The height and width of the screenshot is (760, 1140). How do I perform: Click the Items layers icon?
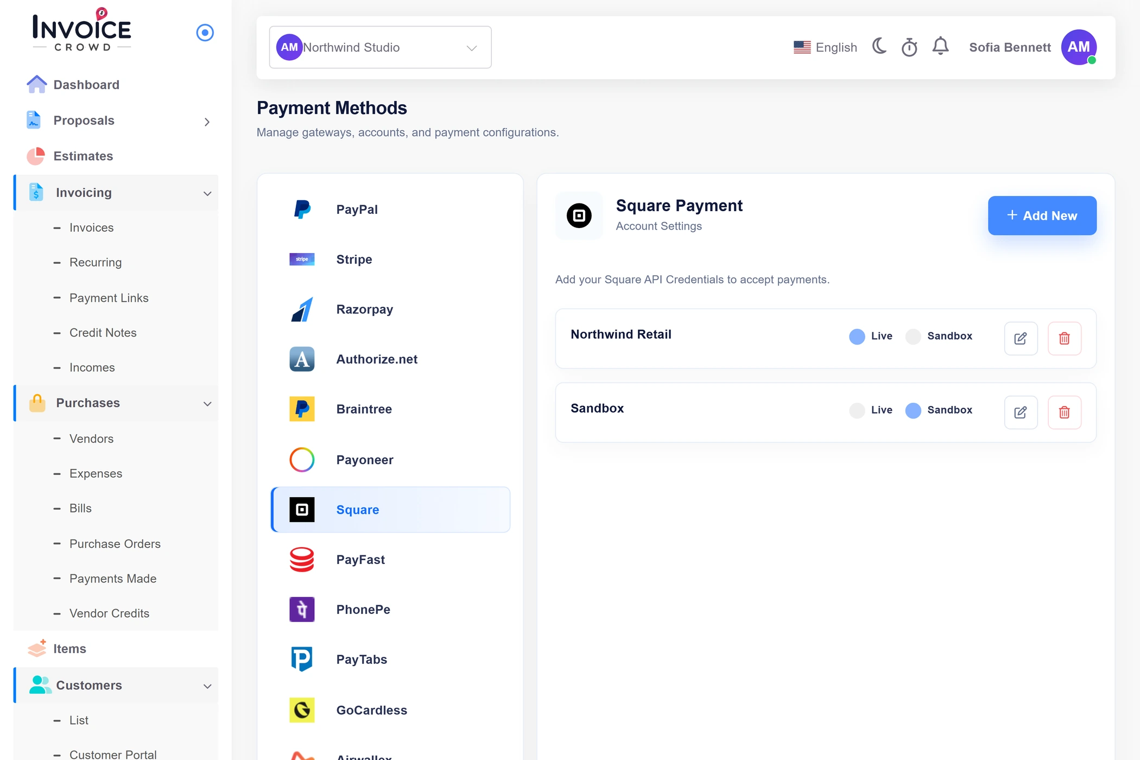pyautogui.click(x=37, y=648)
